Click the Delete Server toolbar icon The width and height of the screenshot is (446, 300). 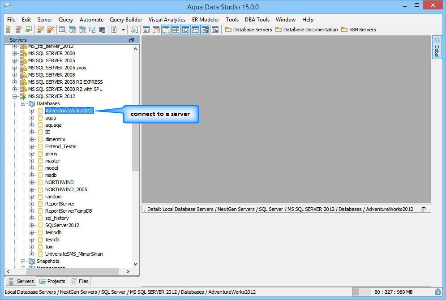point(18,29)
